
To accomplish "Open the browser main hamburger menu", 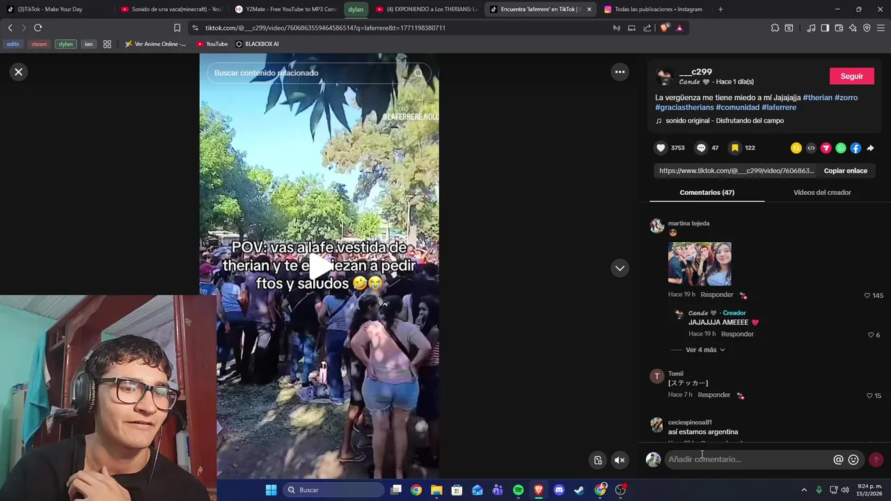I will (x=881, y=28).
